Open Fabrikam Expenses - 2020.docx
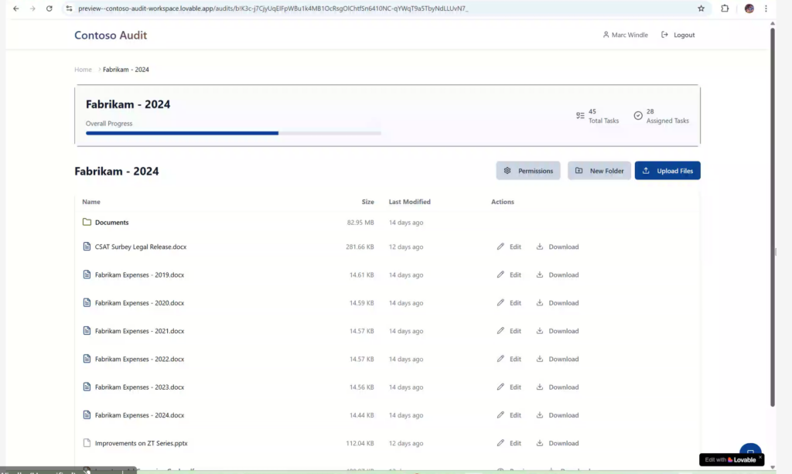792x474 pixels. point(139,303)
